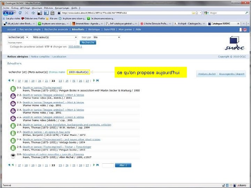Viewport: 251px width, 188px height.
Task: Open the Affichage menu
Action: (25, 8)
